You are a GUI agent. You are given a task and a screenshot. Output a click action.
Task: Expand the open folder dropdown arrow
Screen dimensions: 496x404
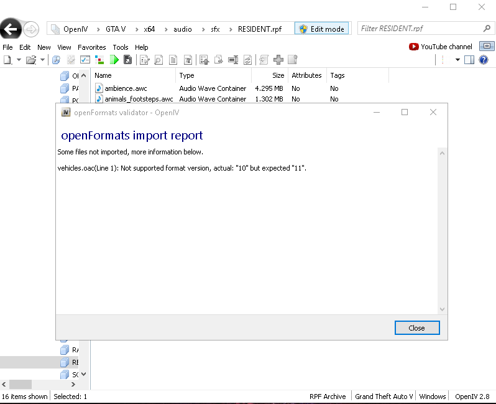[42, 60]
